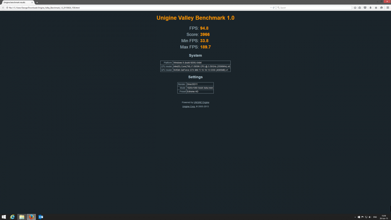
Task: Open Action Center flag tray icon
Action: tap(362, 217)
